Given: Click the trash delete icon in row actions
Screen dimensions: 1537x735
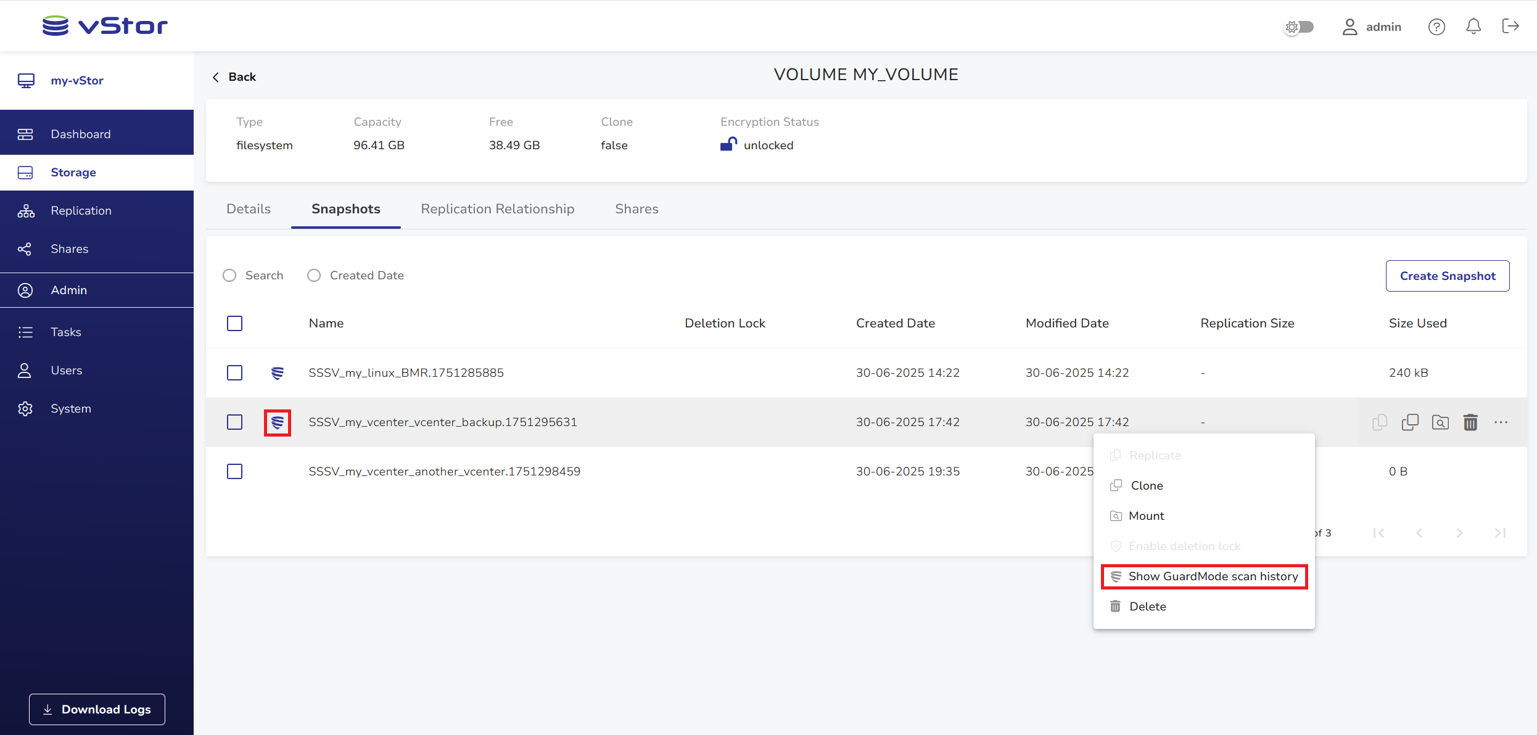Looking at the screenshot, I should coord(1470,422).
